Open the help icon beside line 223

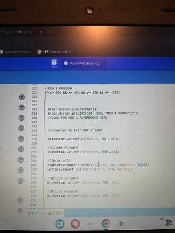pos(21,128)
